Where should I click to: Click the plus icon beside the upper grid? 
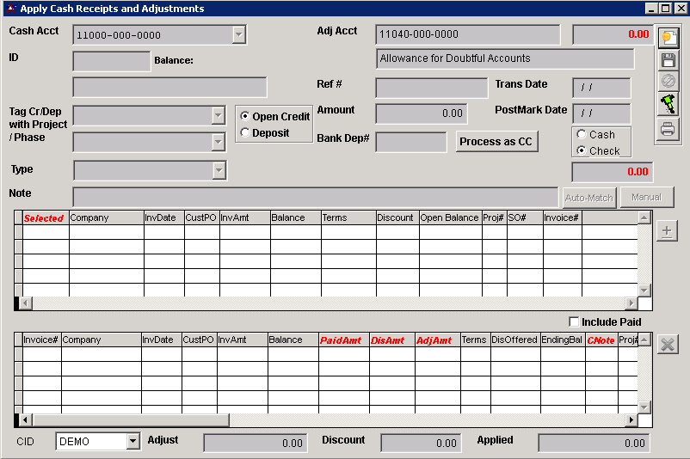coord(668,230)
